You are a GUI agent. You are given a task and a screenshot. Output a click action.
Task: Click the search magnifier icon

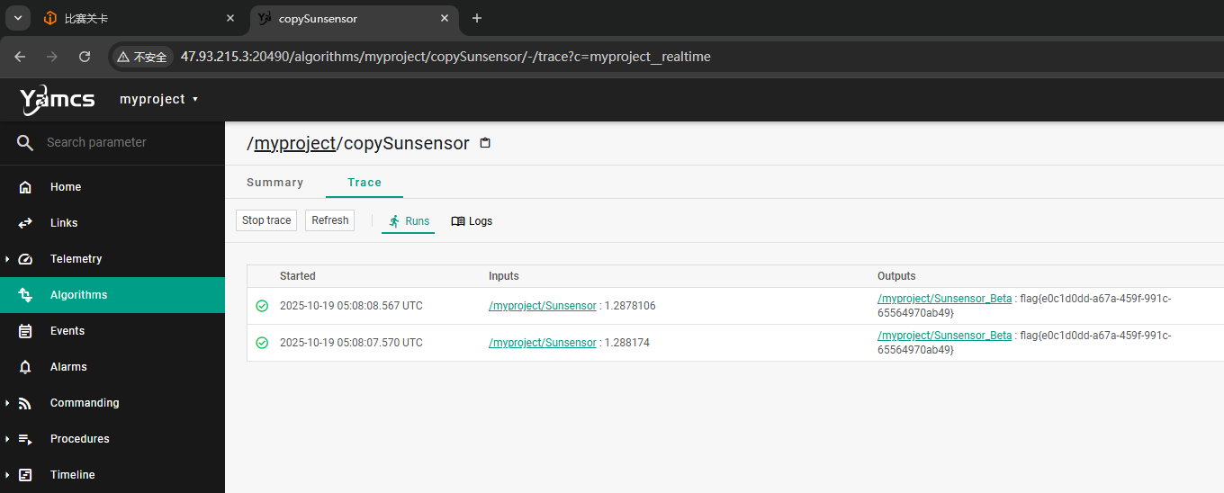pyautogui.click(x=25, y=143)
